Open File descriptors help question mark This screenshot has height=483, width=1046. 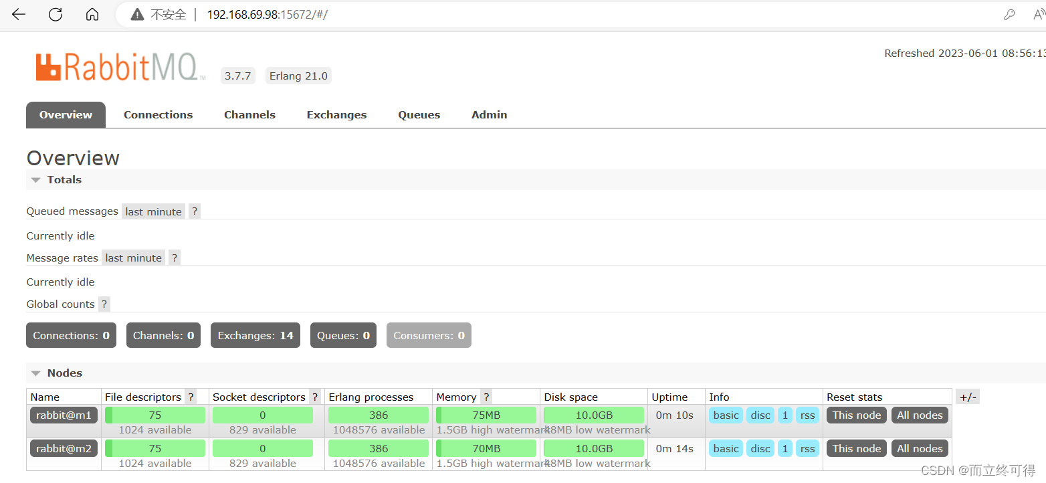pos(191,397)
